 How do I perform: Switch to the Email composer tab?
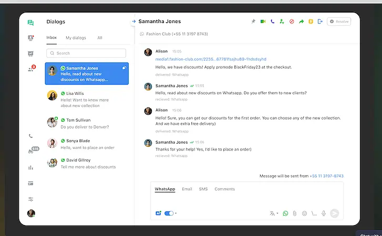coord(187,189)
